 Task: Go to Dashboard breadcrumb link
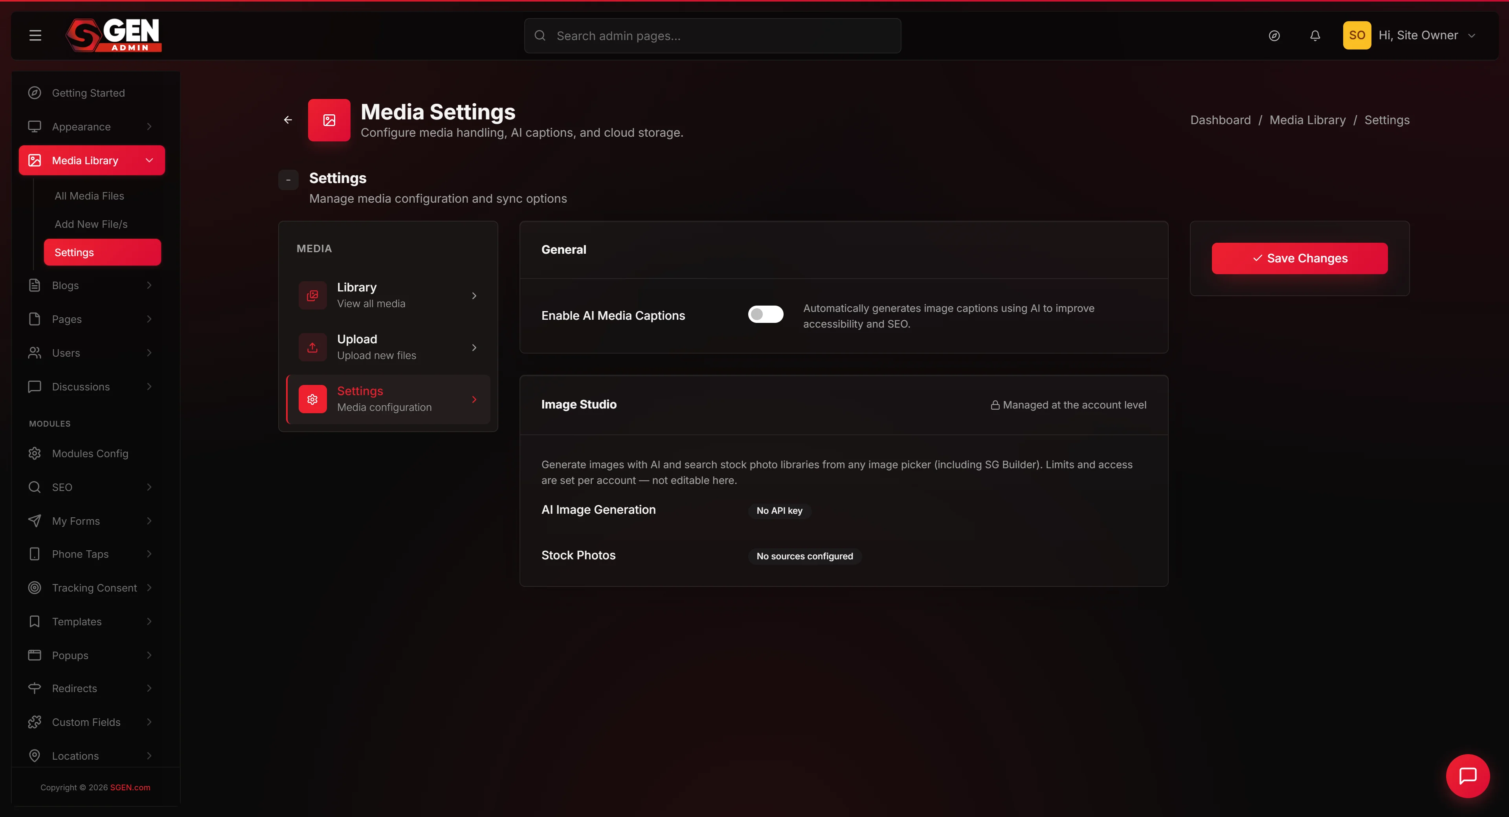point(1220,120)
